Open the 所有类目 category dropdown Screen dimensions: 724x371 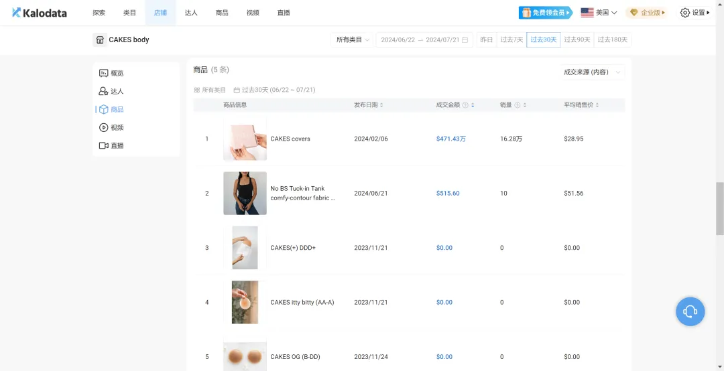[353, 40]
